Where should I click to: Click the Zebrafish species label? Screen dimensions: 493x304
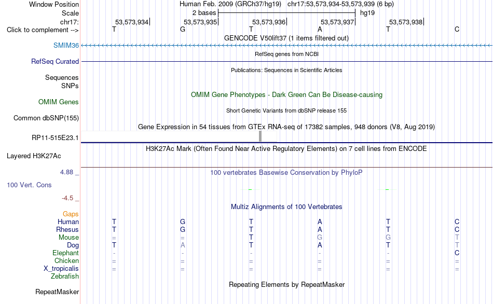(65, 276)
